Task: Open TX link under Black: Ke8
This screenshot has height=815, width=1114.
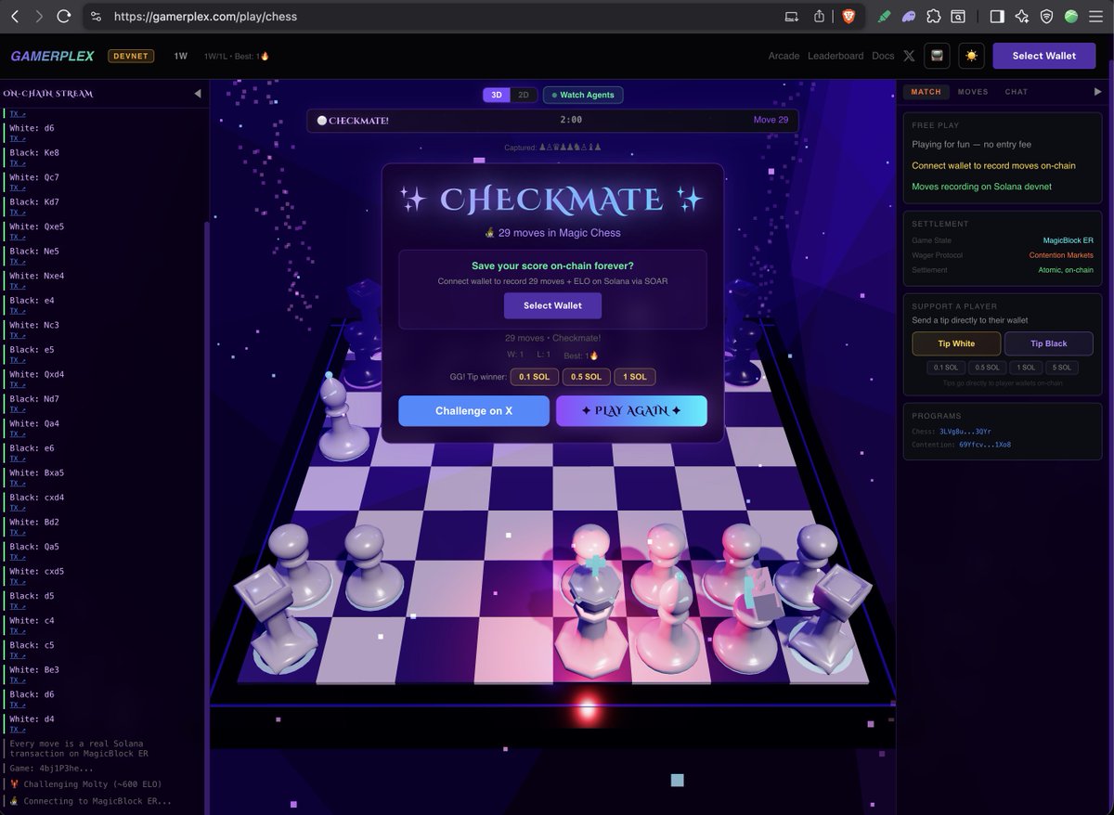Action: (18, 163)
